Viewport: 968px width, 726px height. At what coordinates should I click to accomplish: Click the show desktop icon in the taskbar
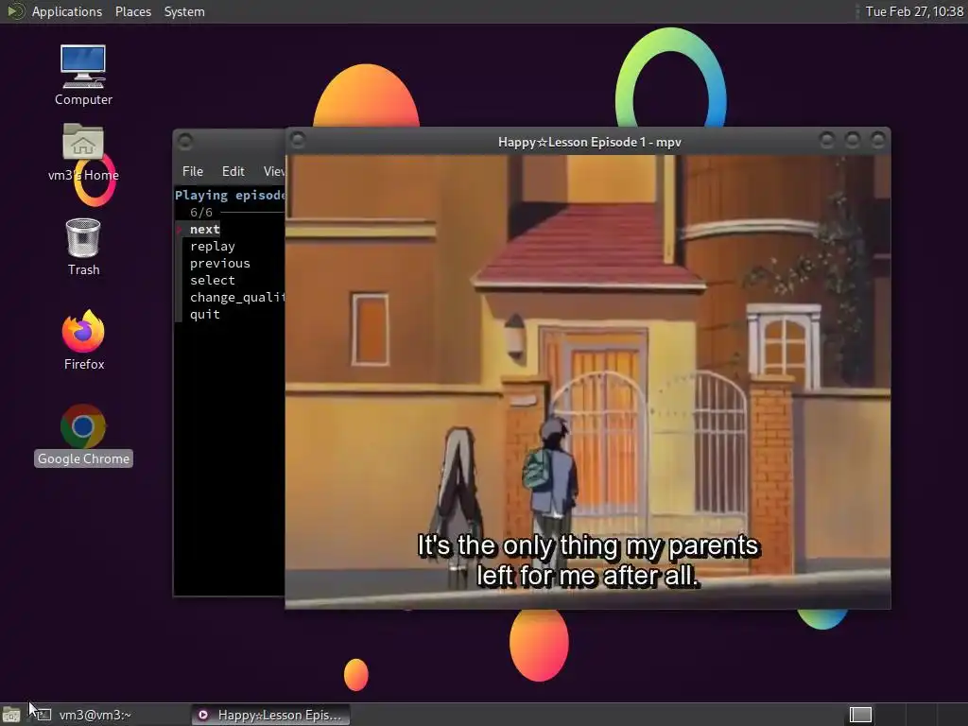pyautogui.click(x=10, y=715)
